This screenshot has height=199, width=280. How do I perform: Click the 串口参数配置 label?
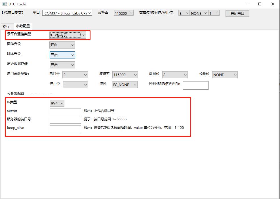pyautogui.click(x=18, y=74)
